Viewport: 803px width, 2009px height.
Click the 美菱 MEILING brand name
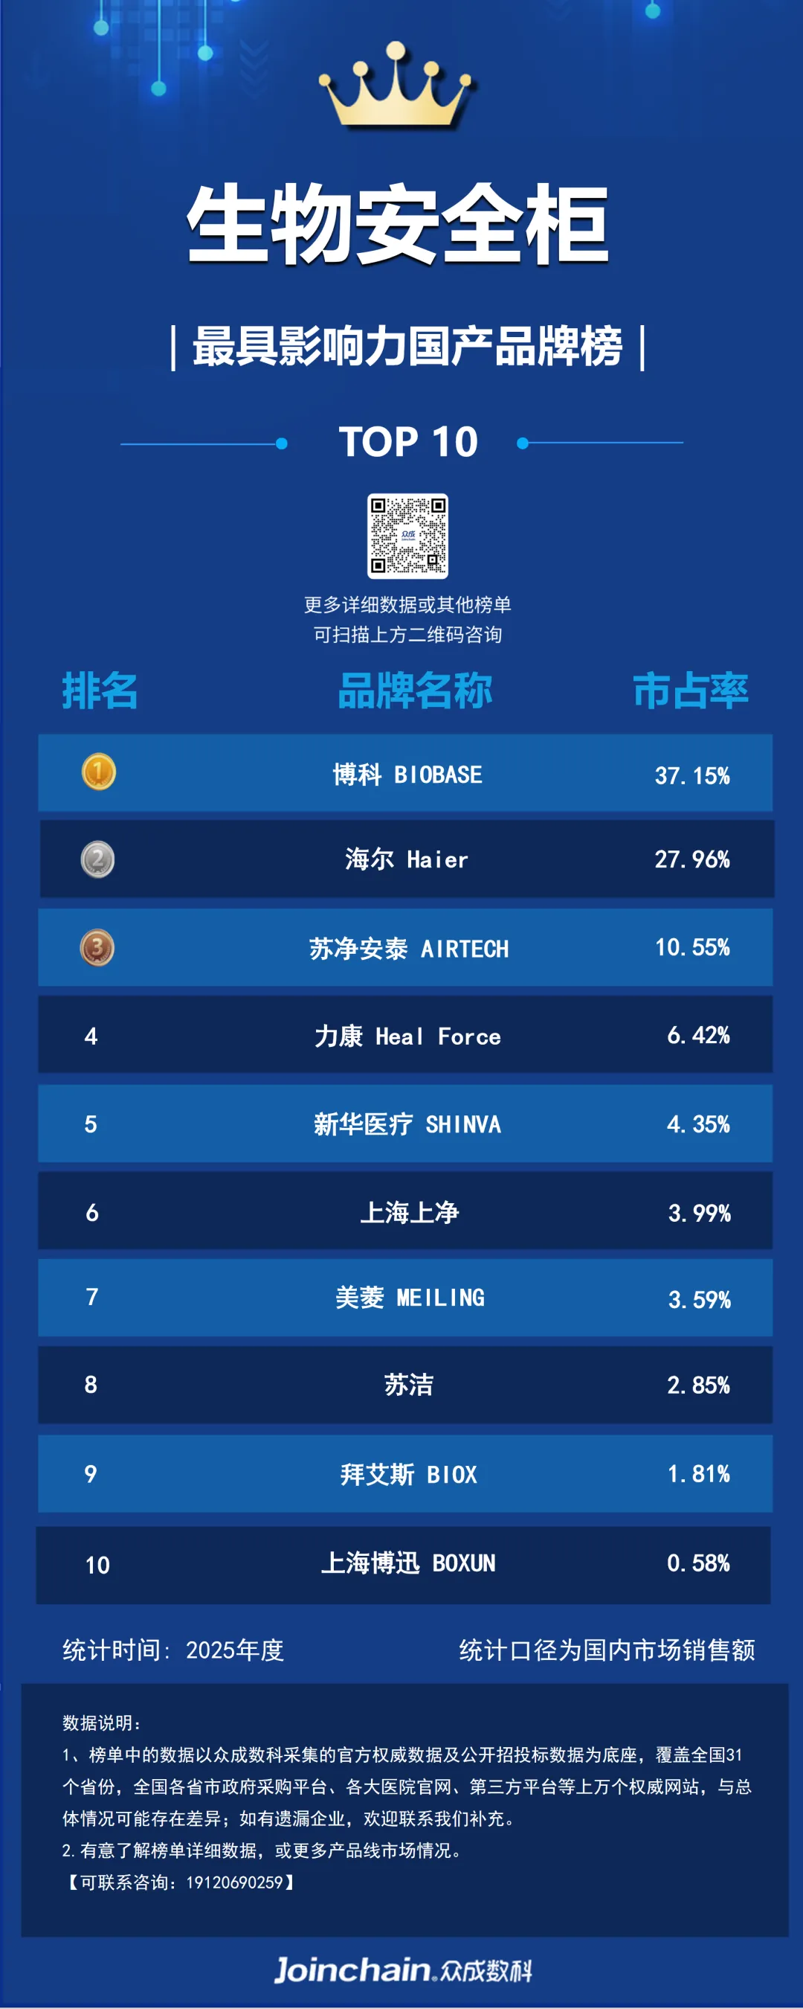[x=409, y=1298]
